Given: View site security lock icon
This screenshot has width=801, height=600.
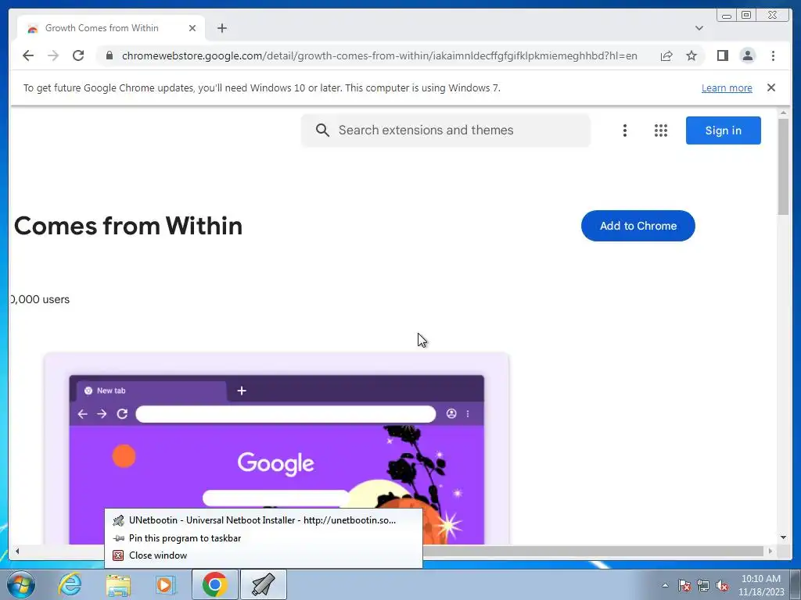Looking at the screenshot, I should pyautogui.click(x=110, y=55).
